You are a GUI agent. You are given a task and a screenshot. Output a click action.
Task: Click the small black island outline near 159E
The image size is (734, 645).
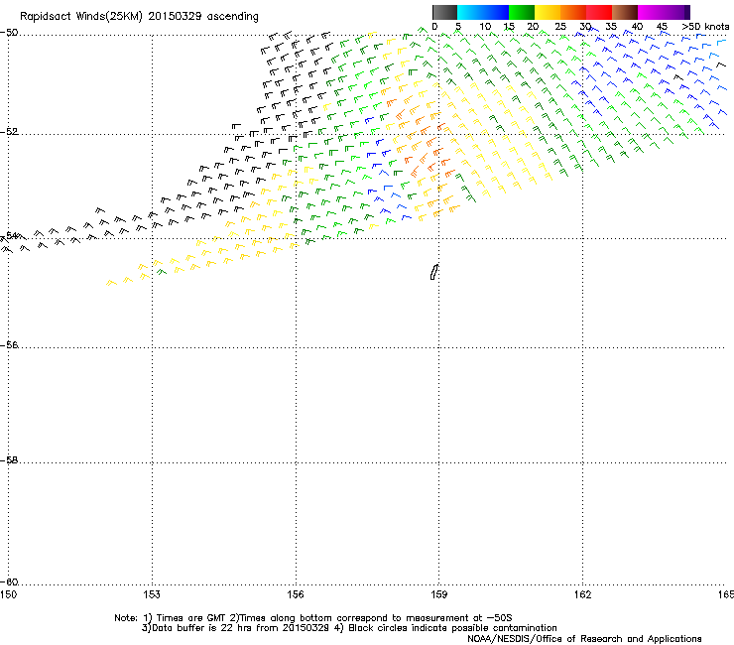433,272
